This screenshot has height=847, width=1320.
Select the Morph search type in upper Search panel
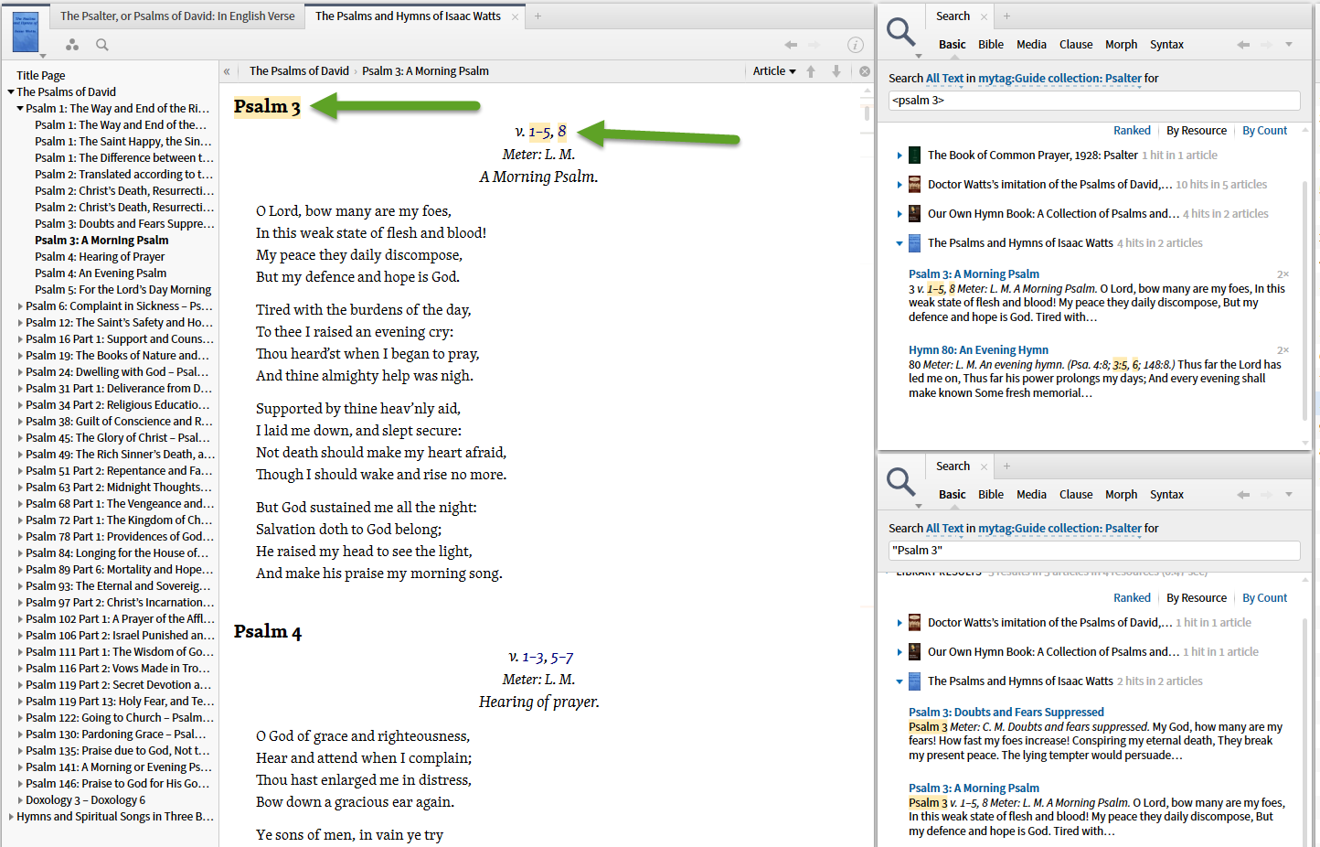click(x=1121, y=44)
